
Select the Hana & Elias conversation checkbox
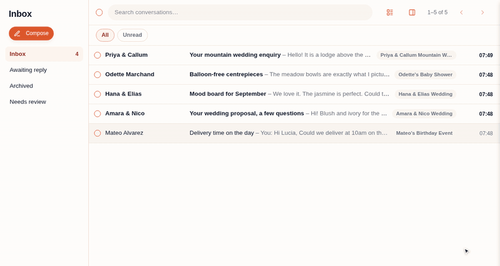point(97,94)
